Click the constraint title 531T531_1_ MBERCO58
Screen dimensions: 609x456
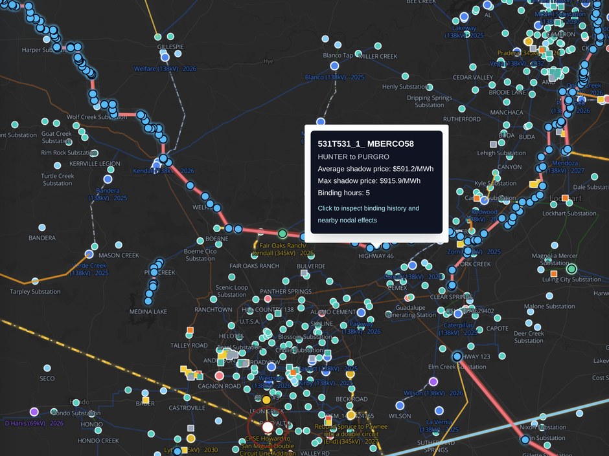point(366,144)
